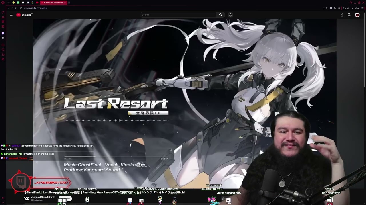The height and width of the screenshot is (205, 366).
Task: Click the Subscribe button
Action: pos(65,198)
